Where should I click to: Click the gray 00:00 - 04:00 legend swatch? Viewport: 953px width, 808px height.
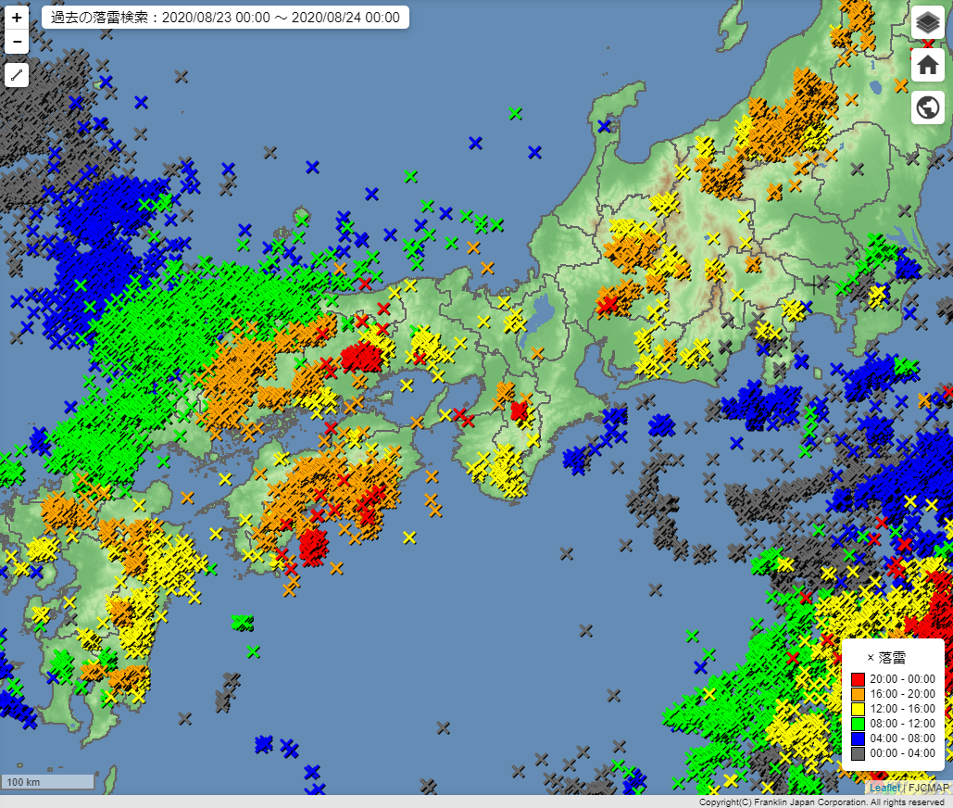coord(858,753)
